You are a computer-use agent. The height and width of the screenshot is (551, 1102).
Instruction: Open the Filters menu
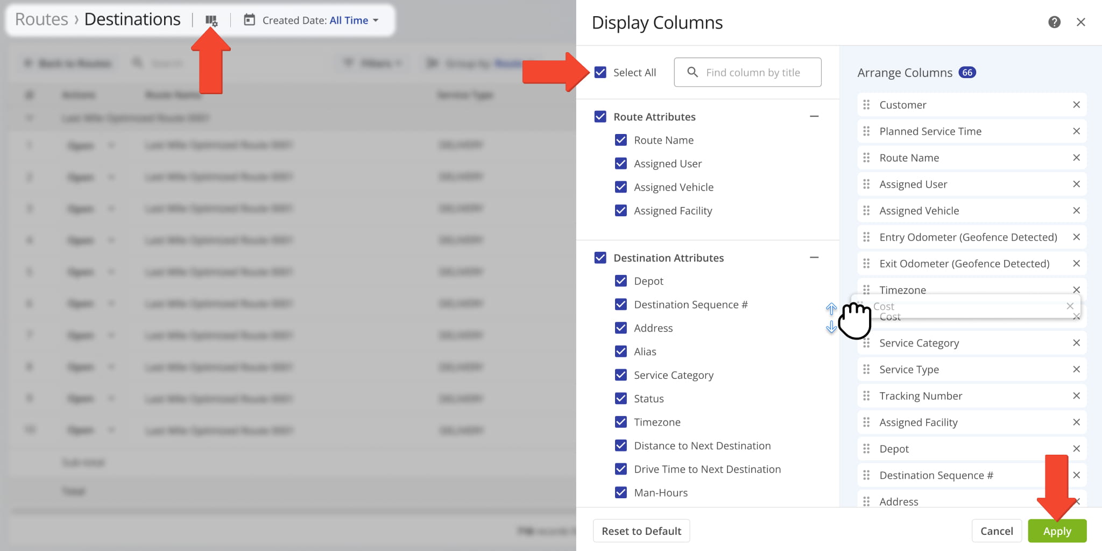click(372, 63)
